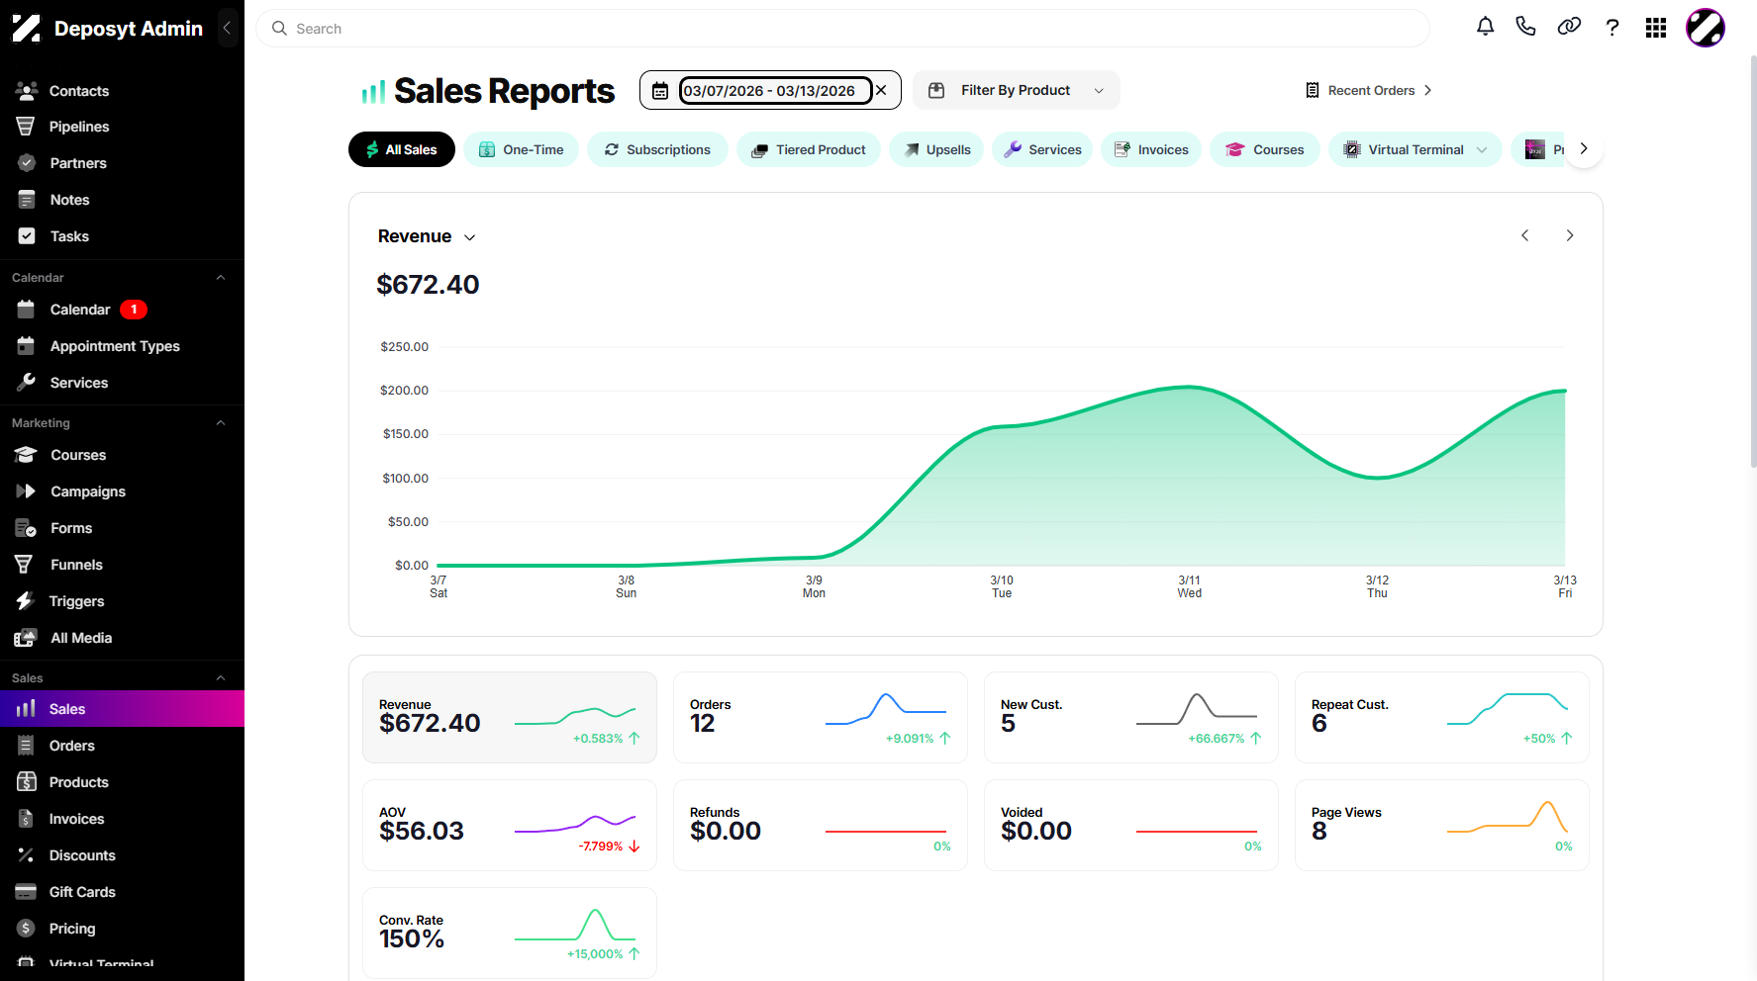Open the user profile avatar
This screenshot has height=981, width=1757.
(x=1706, y=28)
